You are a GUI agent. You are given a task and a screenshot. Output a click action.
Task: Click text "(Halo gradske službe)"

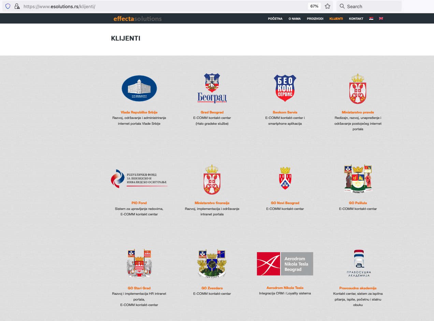212,123
